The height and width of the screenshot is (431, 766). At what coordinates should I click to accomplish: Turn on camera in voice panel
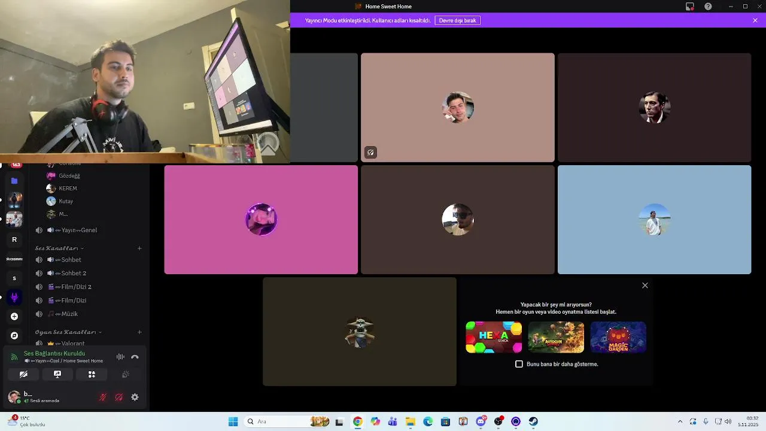click(x=23, y=374)
